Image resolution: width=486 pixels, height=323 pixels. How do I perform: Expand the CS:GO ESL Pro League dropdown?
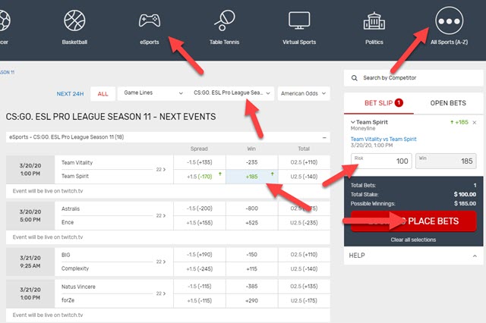[x=232, y=93]
